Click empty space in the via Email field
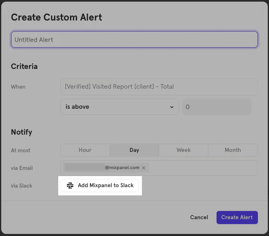Screen dimensions: 269x236 pos(203,168)
